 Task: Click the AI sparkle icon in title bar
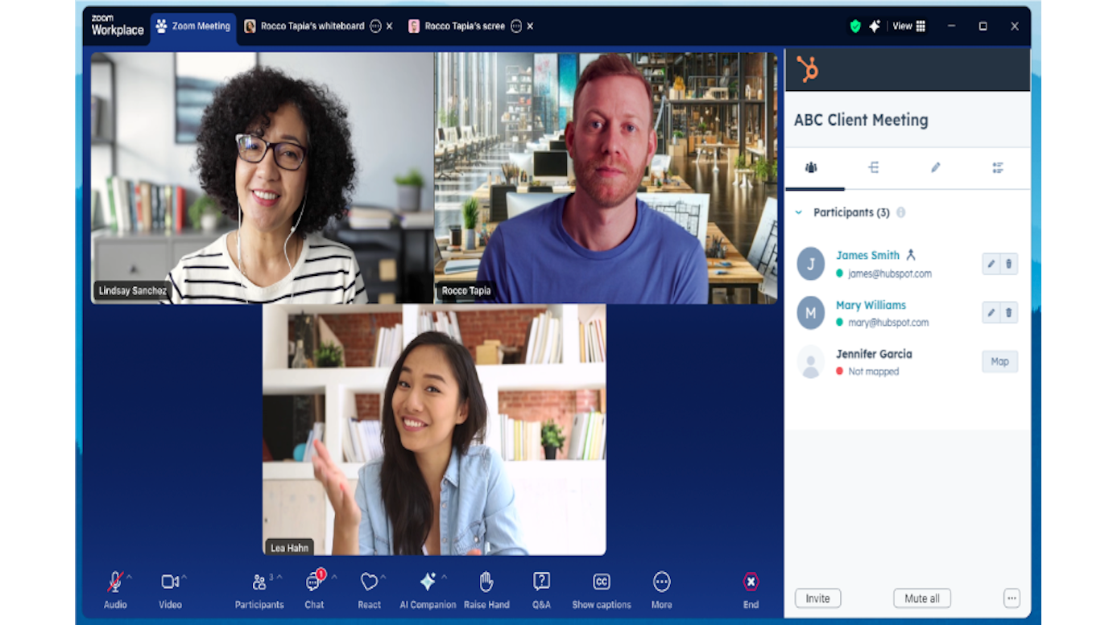click(x=875, y=27)
